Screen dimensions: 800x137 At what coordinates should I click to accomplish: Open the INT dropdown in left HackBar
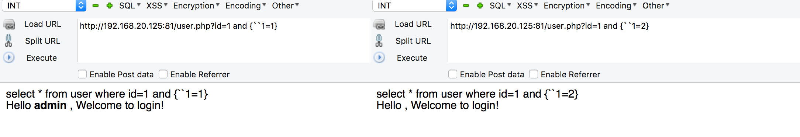pyautogui.click(x=44, y=6)
